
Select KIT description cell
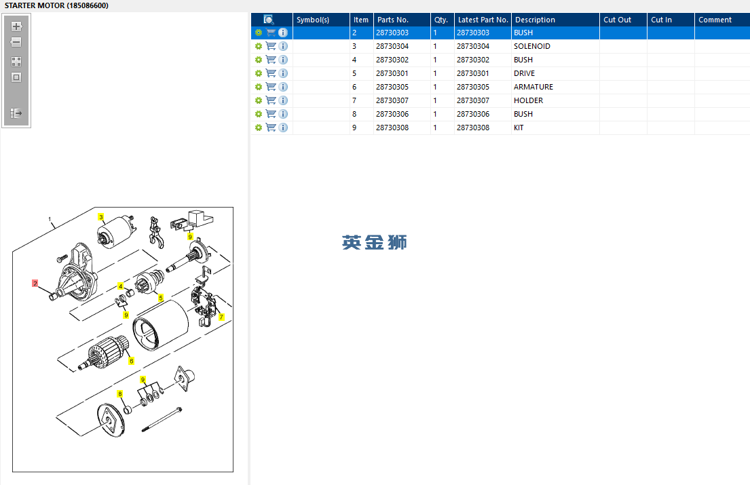pyautogui.click(x=555, y=128)
